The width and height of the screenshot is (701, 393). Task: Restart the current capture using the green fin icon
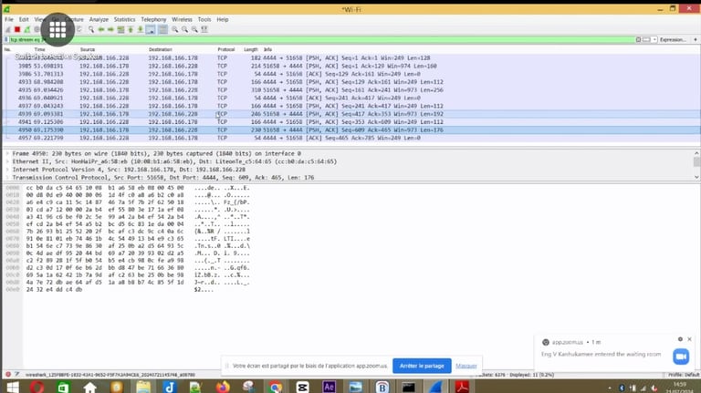click(26, 29)
